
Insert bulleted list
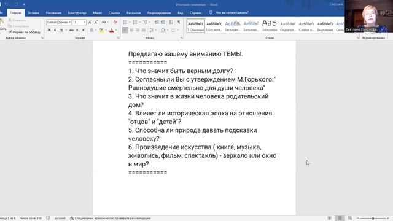125,22
